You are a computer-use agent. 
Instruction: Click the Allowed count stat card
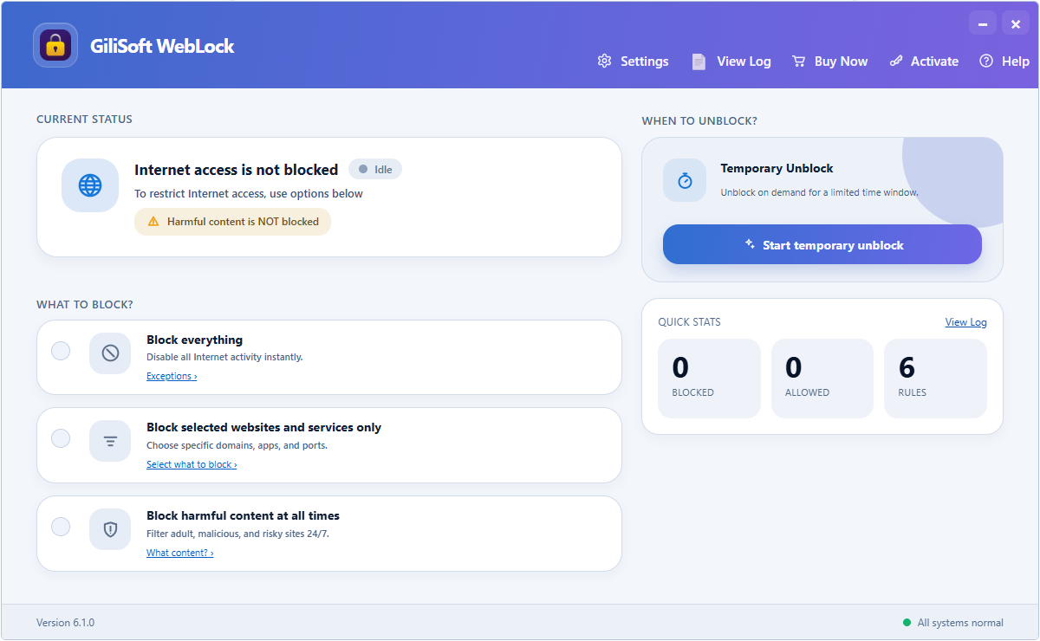pyautogui.click(x=822, y=379)
